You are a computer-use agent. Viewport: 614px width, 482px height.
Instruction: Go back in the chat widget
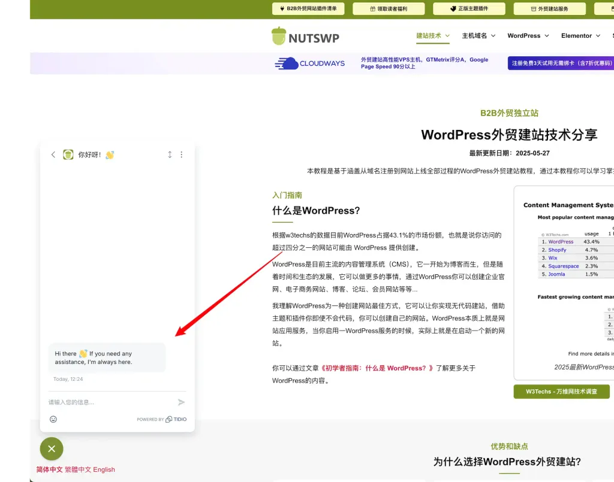[53, 154]
